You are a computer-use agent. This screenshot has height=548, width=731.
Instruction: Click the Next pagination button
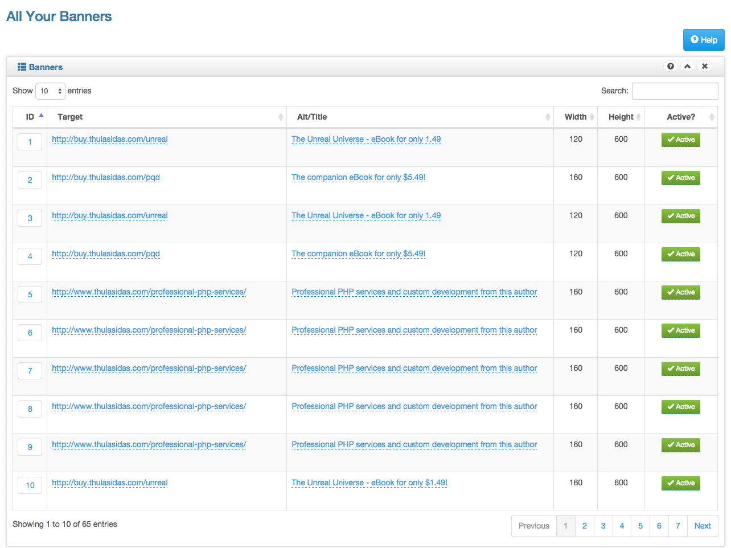[703, 526]
